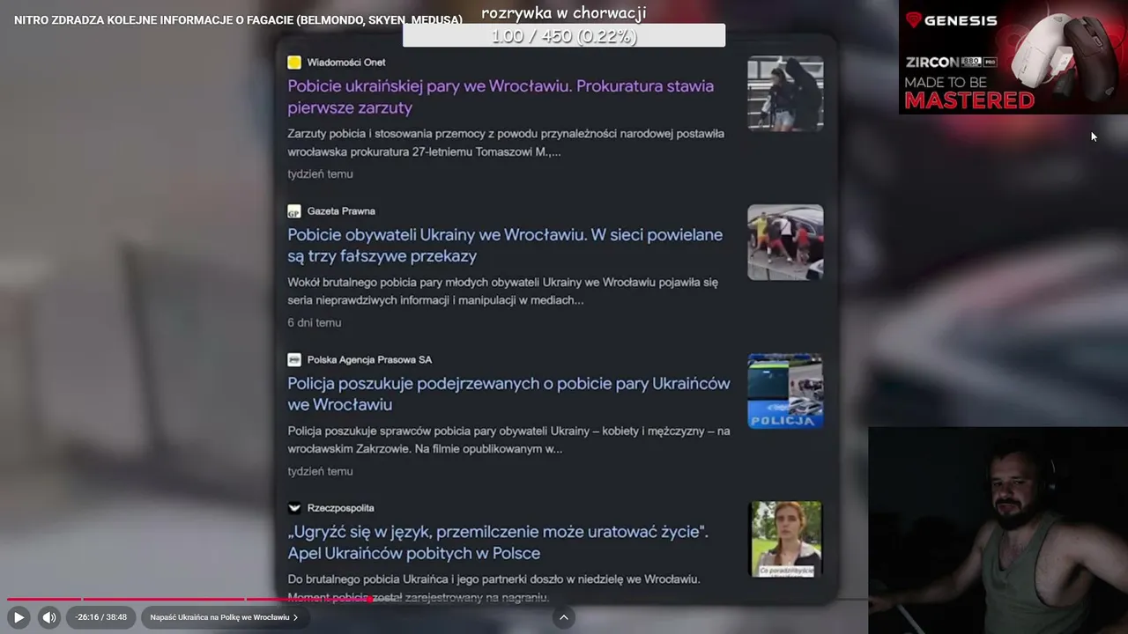This screenshot has height=634, width=1128.
Task: Click the GENESIS logo in the ad
Action: pyautogui.click(x=952, y=20)
